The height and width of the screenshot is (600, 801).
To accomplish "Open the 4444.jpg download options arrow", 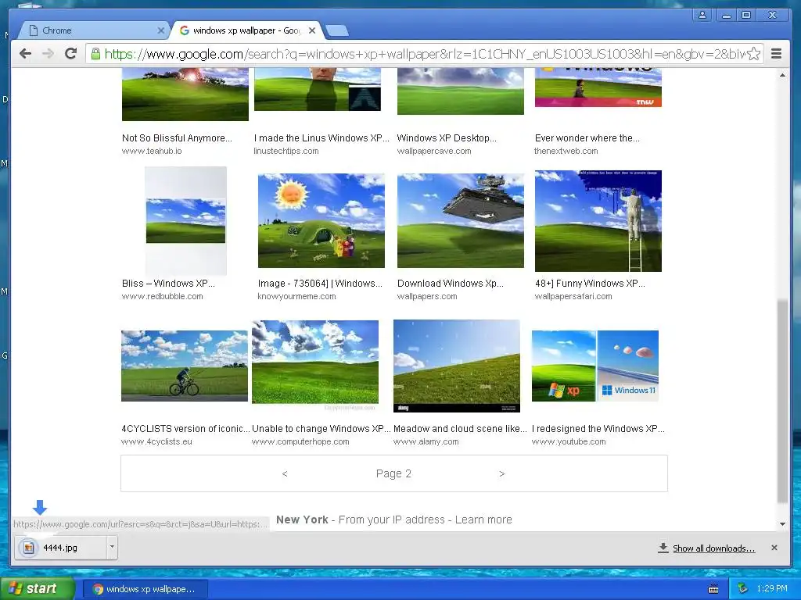I will pos(112,547).
